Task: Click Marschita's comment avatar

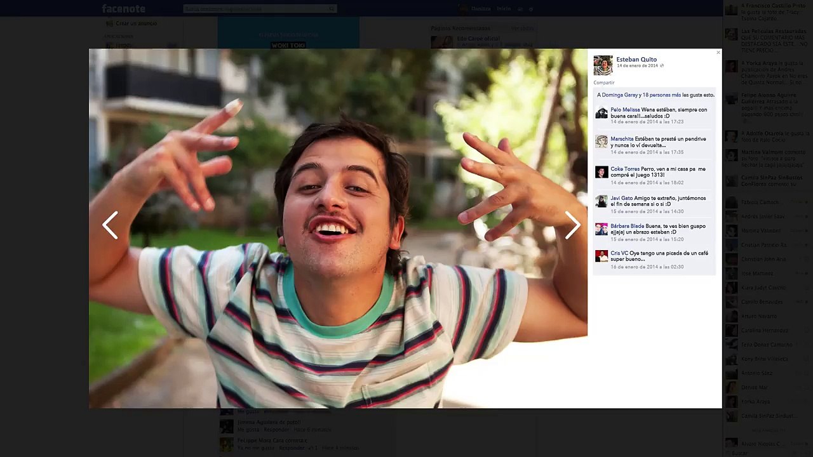Action: coord(601,142)
